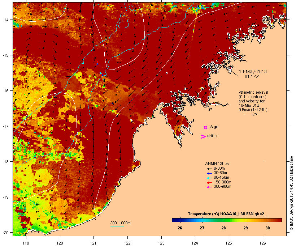296x246 pixels.
Task: Click the '0.5m/s (1kt 24h)' text
Action: point(253,110)
